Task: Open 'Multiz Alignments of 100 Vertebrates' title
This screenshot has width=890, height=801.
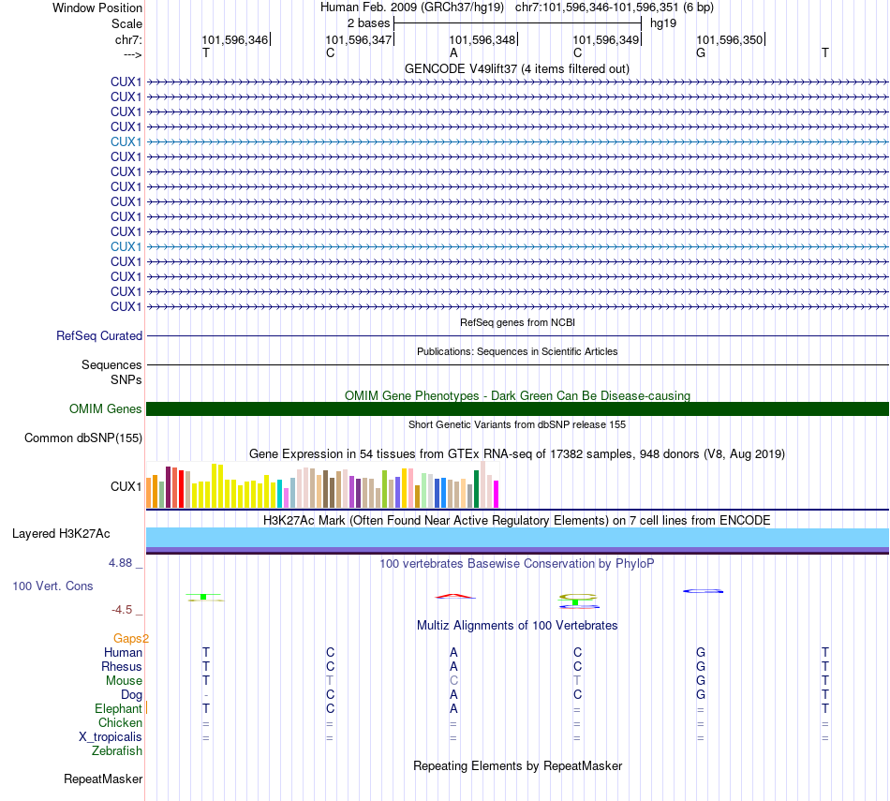Action: click(517, 625)
